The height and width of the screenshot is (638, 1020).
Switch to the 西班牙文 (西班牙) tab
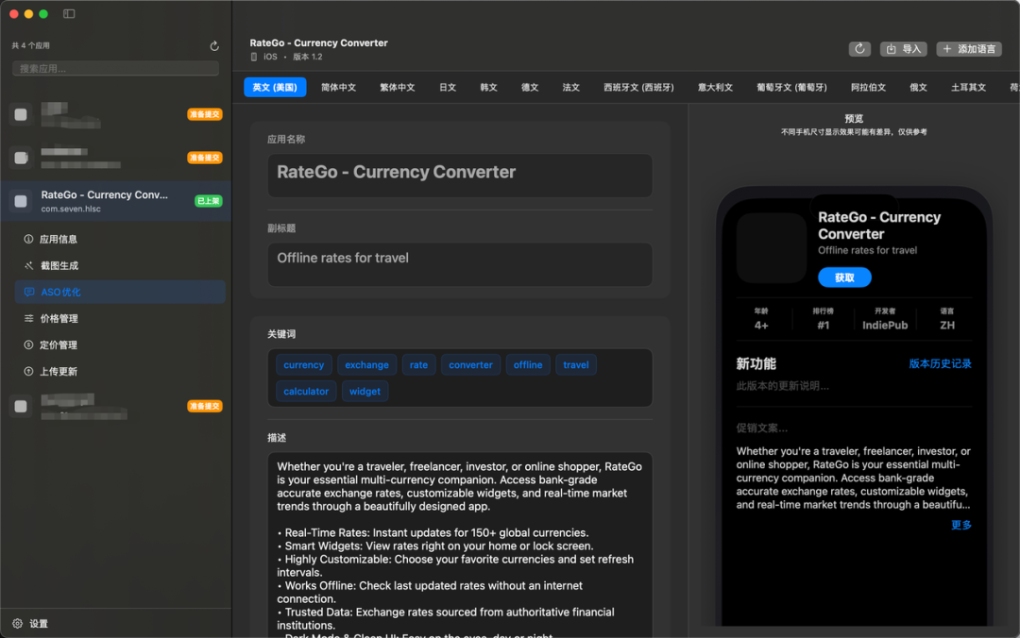pyautogui.click(x=638, y=87)
